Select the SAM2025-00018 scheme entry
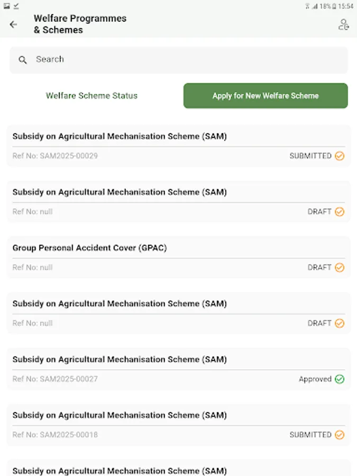 coord(120,416)
